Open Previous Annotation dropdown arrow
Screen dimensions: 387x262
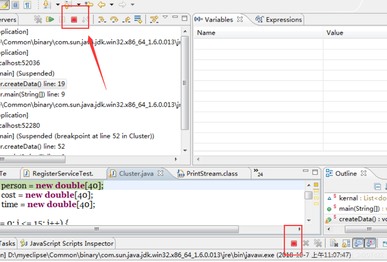click(79, 5)
